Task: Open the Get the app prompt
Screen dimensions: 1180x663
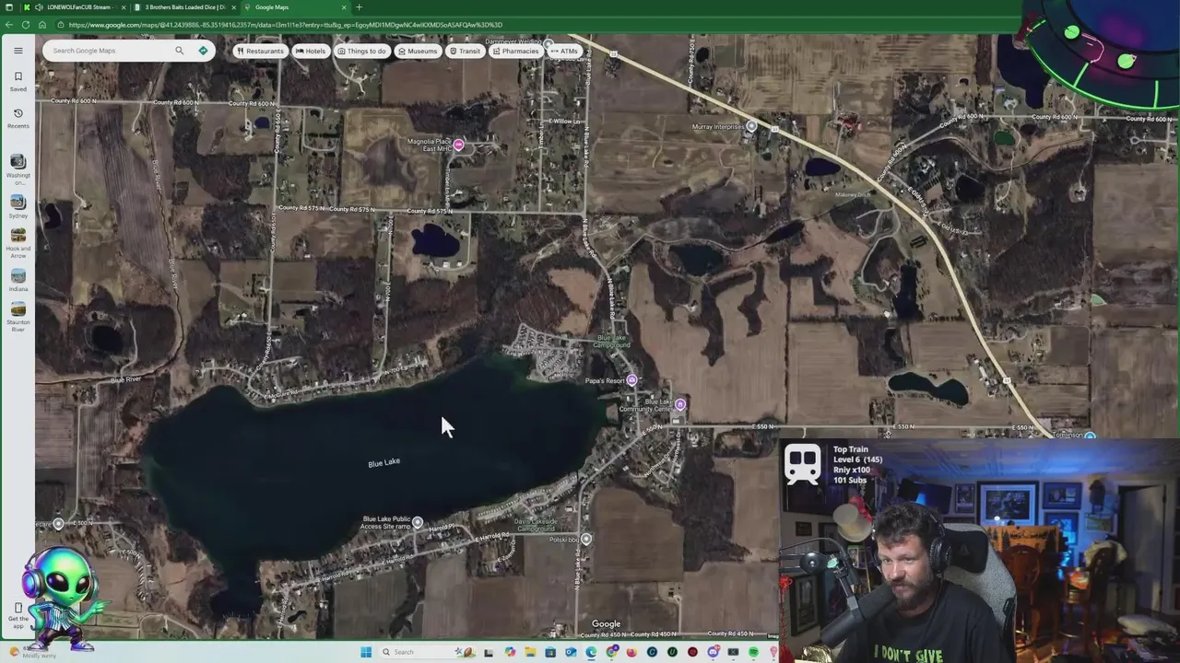Action: 18,613
